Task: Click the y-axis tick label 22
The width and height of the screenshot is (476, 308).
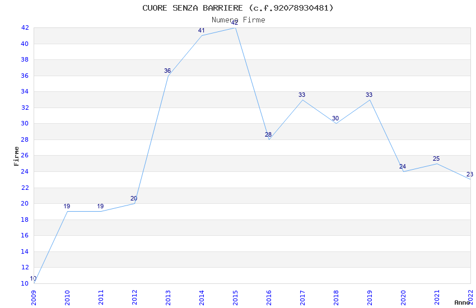Action: pyautogui.click(x=25, y=188)
